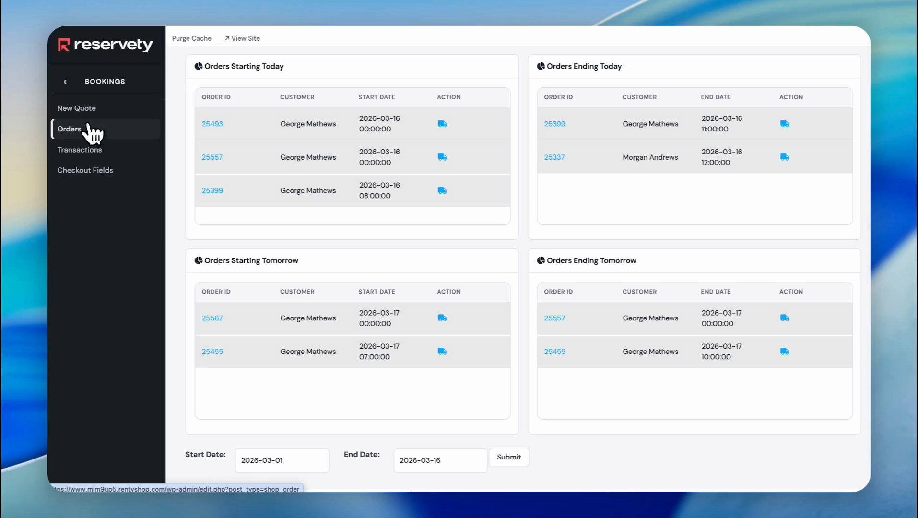Open the New Quote menu item
918x518 pixels.
click(77, 108)
